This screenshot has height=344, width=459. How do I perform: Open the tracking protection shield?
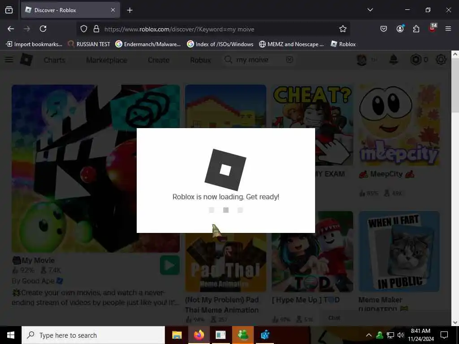point(84,29)
